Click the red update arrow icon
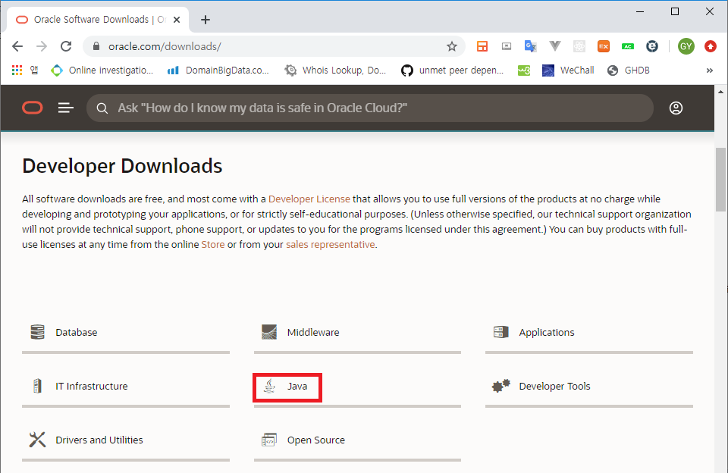 pyautogui.click(x=711, y=46)
